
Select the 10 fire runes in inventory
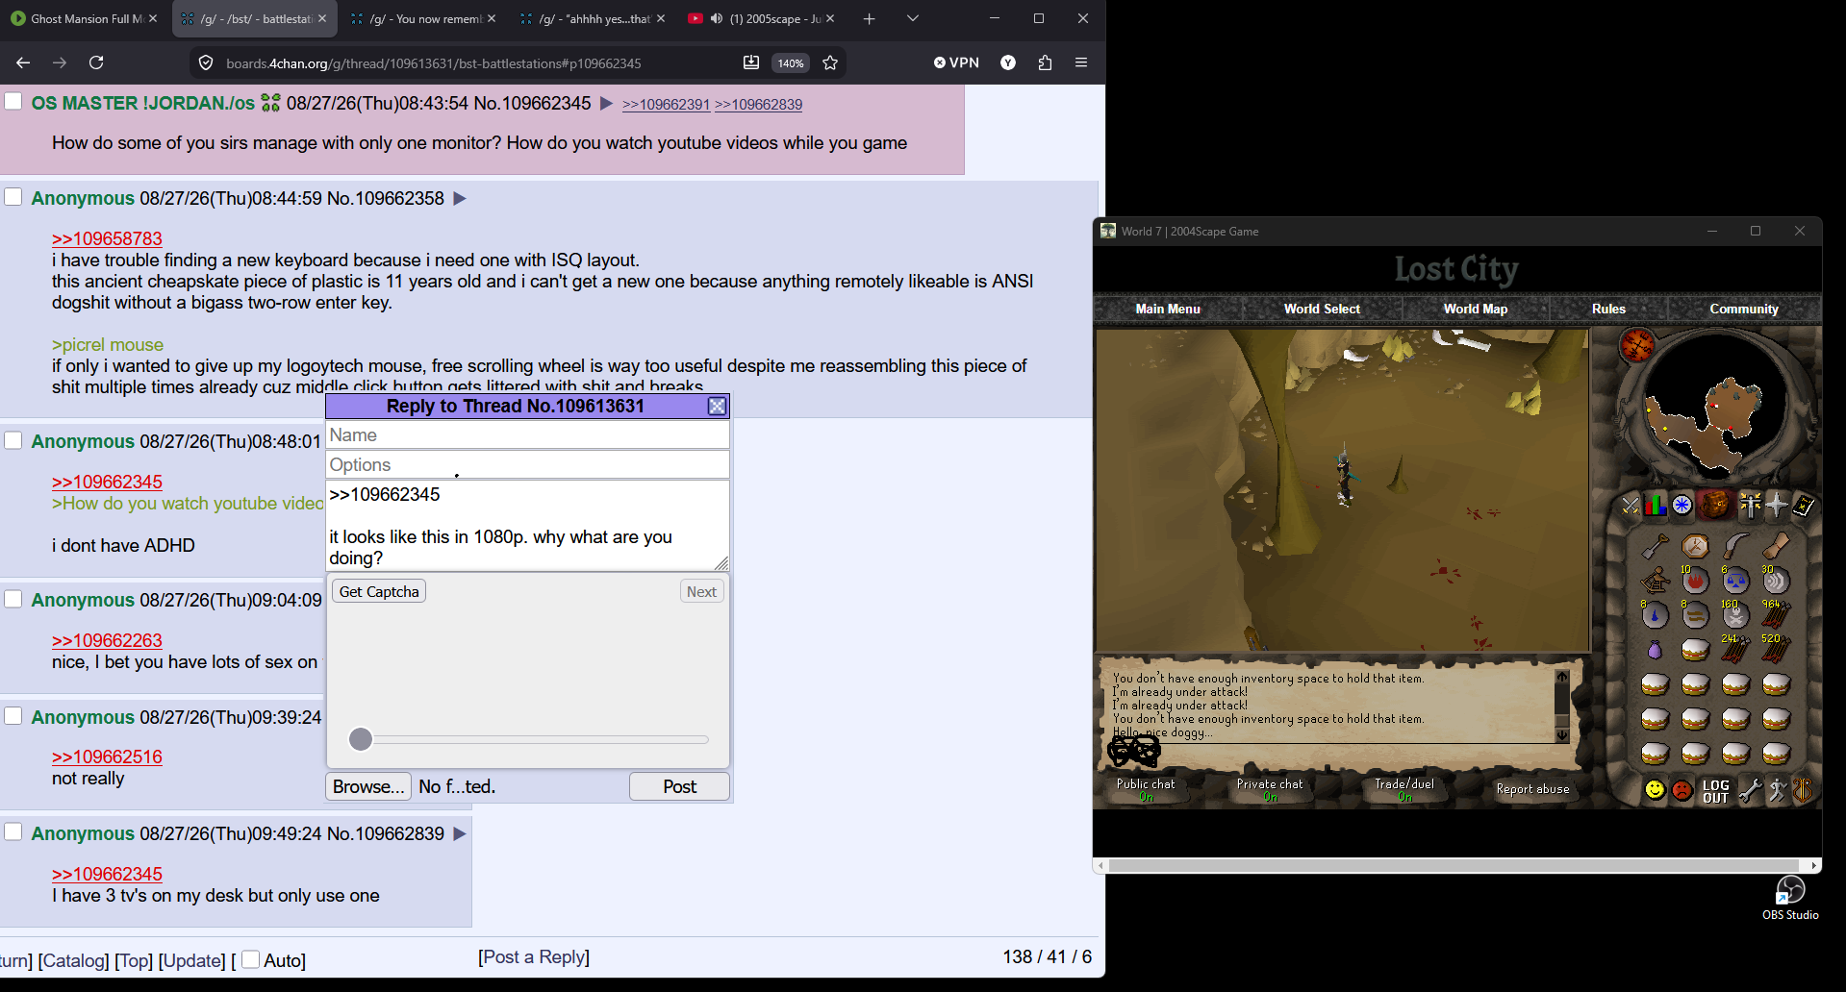click(1695, 580)
